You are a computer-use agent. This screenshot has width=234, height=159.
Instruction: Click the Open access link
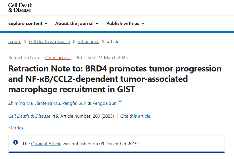58,58
